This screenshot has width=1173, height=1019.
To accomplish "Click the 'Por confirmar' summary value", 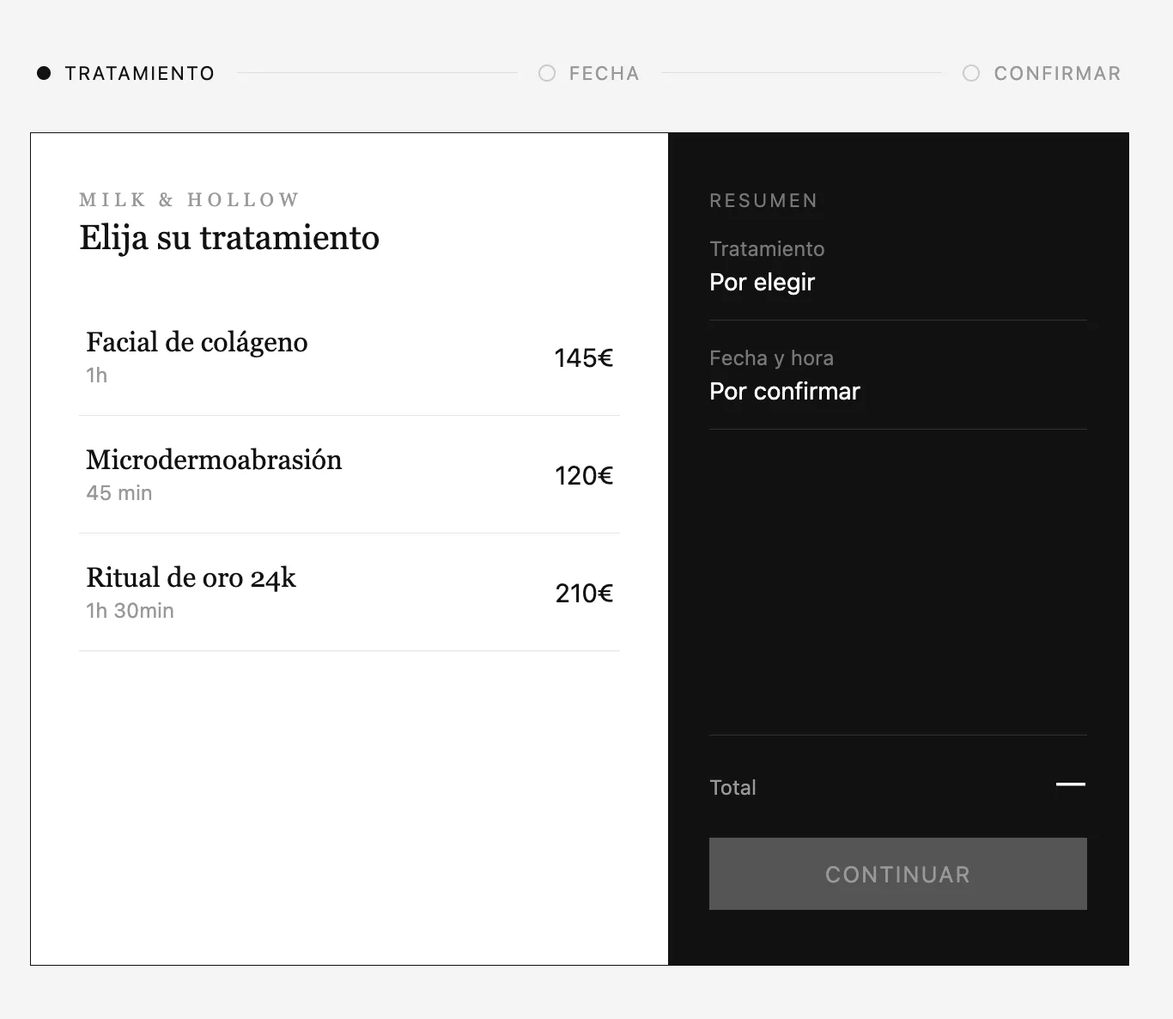I will pyautogui.click(x=785, y=391).
